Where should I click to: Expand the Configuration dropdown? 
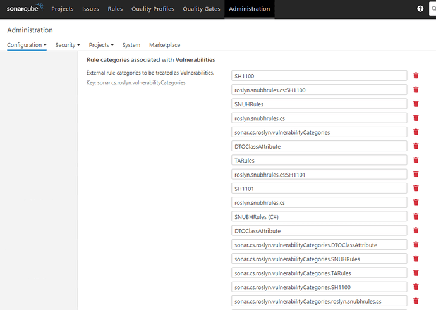[27, 45]
